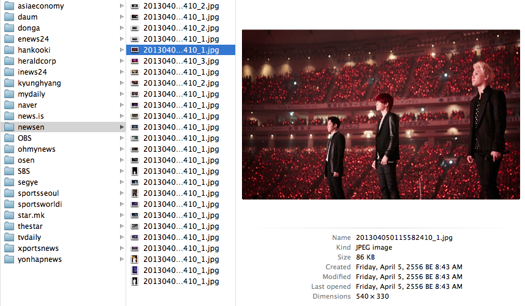Expand the kyunghyang folder arrow
The height and width of the screenshot is (306, 525).
point(121,83)
